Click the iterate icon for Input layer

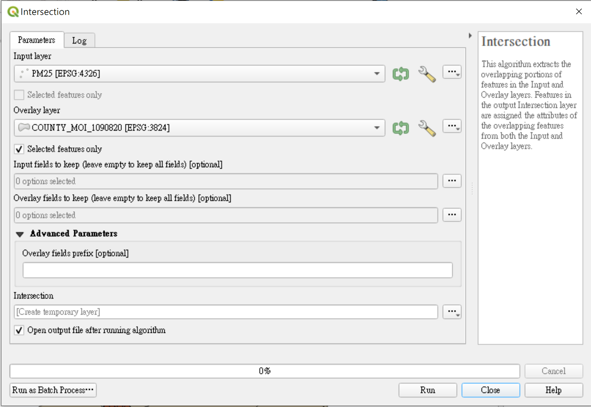400,74
